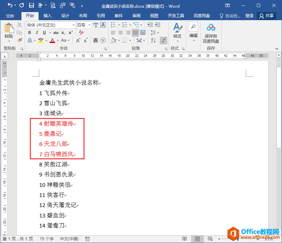
Task: Click the enclosed character 字 icon
Action: click(103, 40)
